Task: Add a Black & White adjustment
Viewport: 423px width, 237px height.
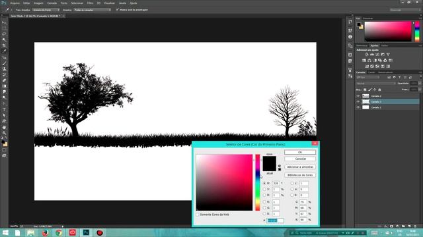Action: pos(375,61)
